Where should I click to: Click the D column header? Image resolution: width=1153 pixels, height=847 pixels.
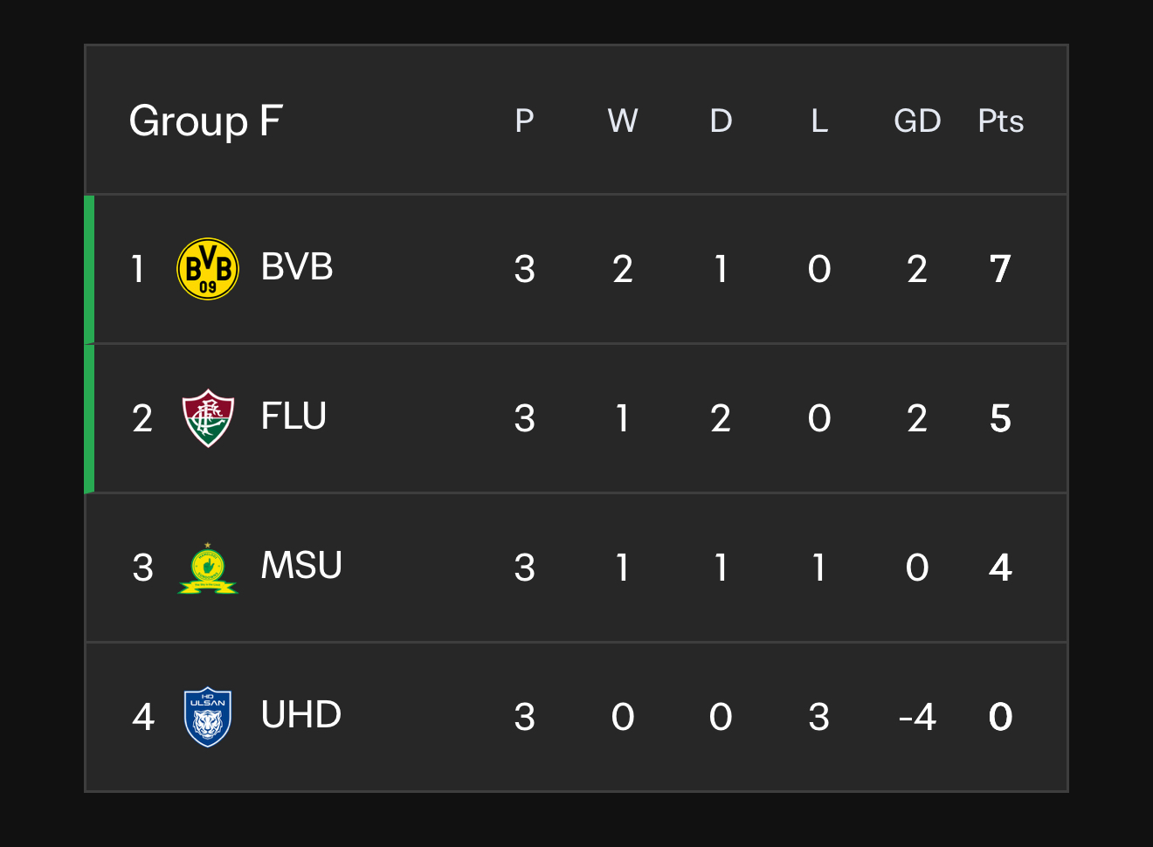721,121
